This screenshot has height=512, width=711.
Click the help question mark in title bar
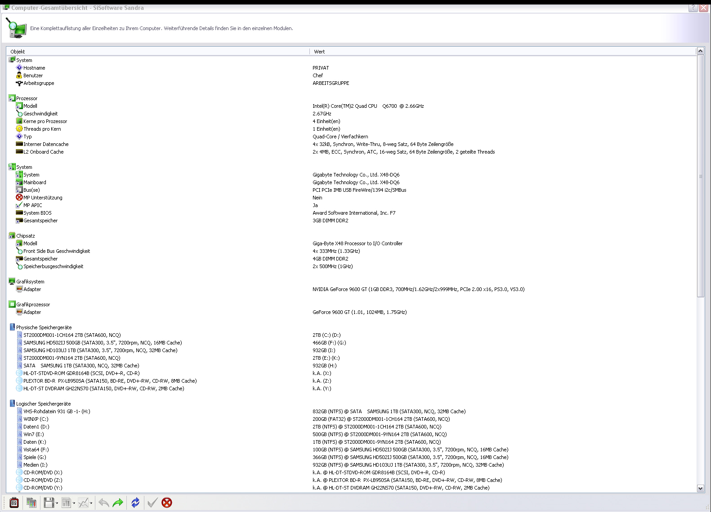[x=693, y=8]
